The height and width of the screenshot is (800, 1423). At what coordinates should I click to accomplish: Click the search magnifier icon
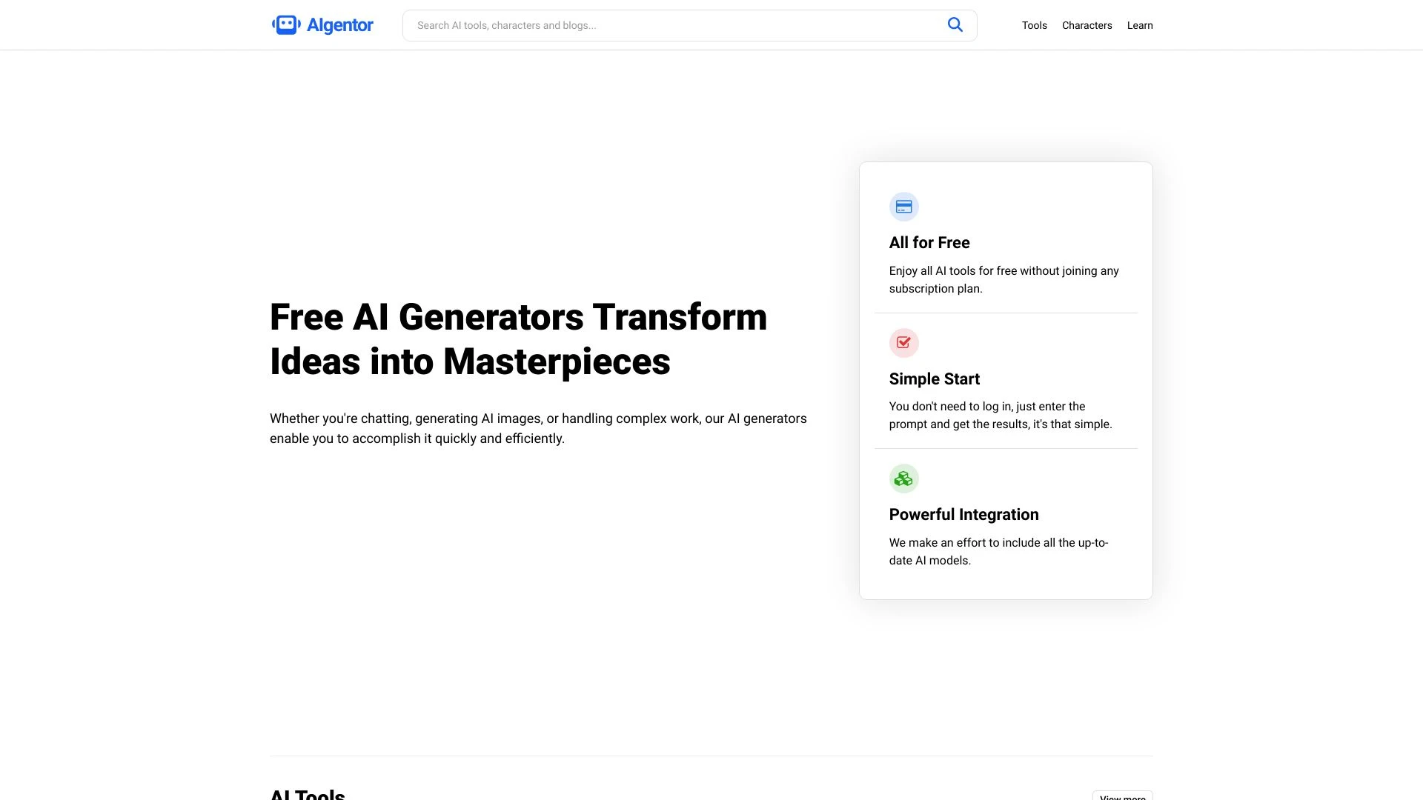click(955, 24)
